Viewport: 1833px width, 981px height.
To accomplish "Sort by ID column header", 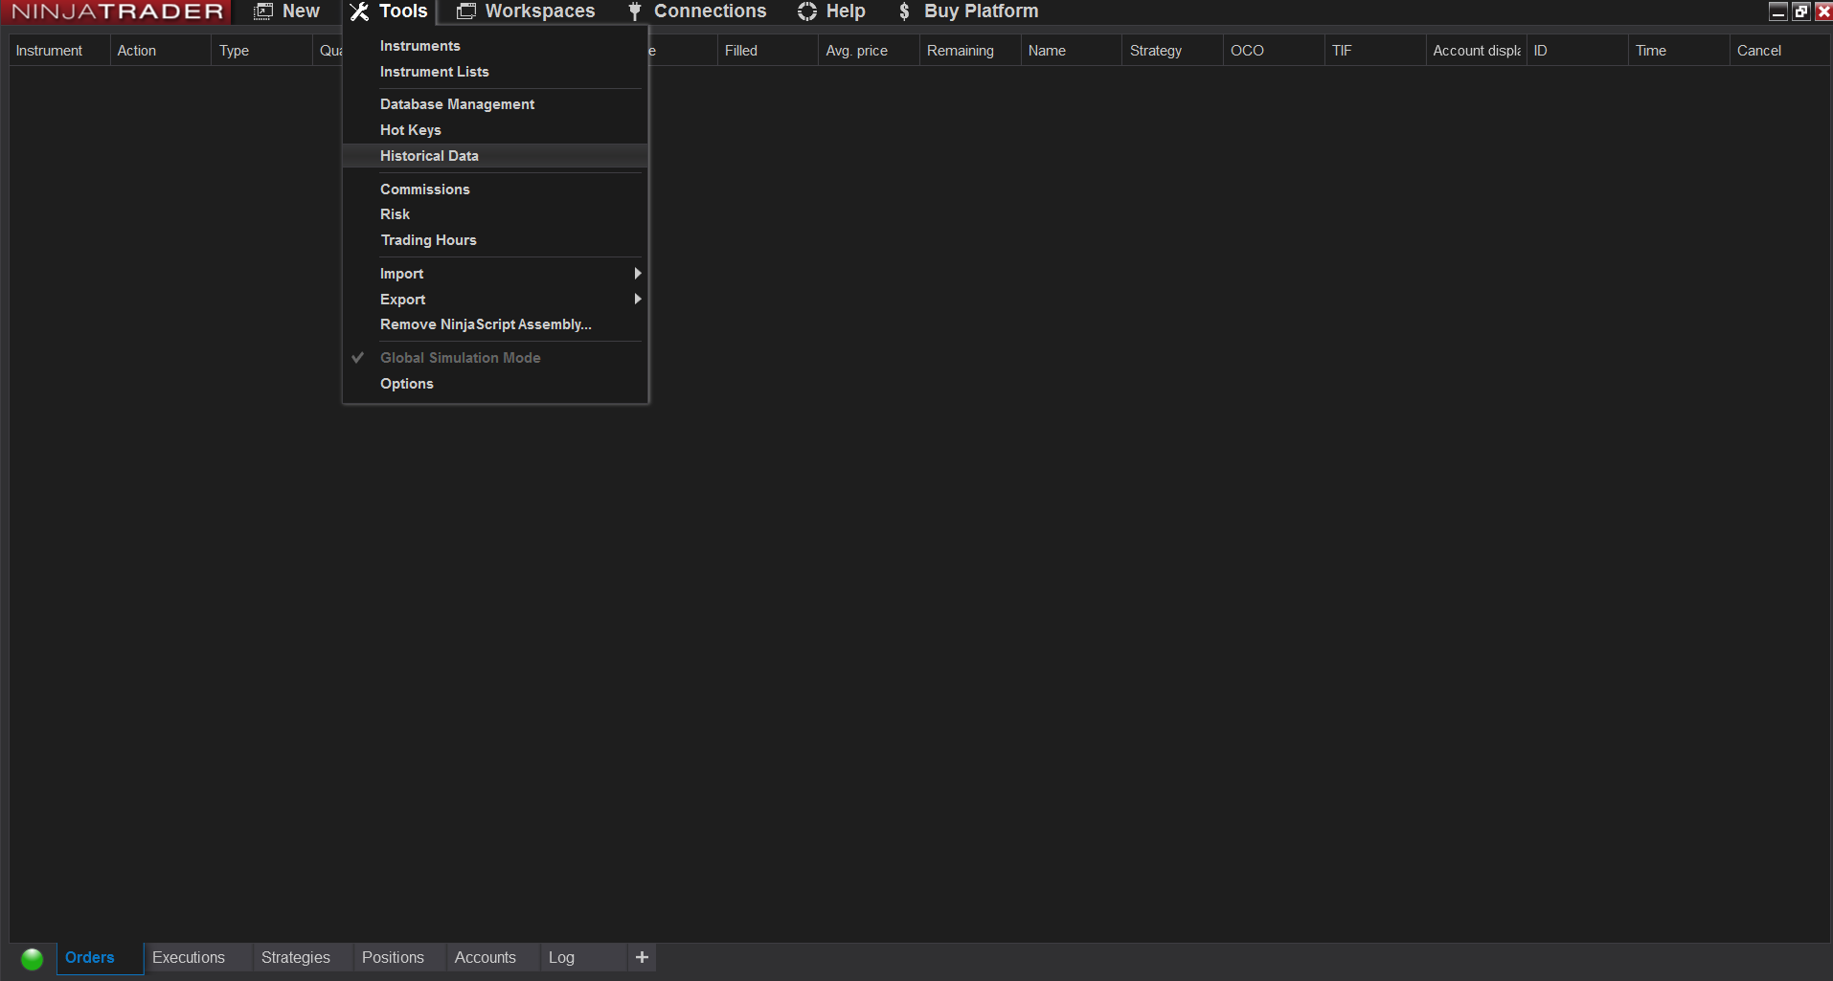I will coord(1578,51).
